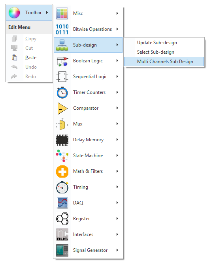Click the Sequential Logic flip-flop icon
The height and width of the screenshot is (268, 213).
click(x=62, y=77)
